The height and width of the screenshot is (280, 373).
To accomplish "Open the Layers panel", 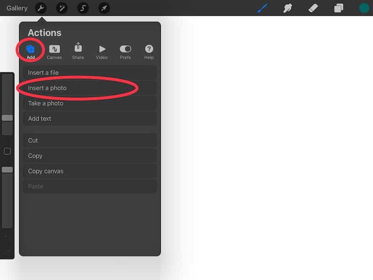I will [x=338, y=8].
